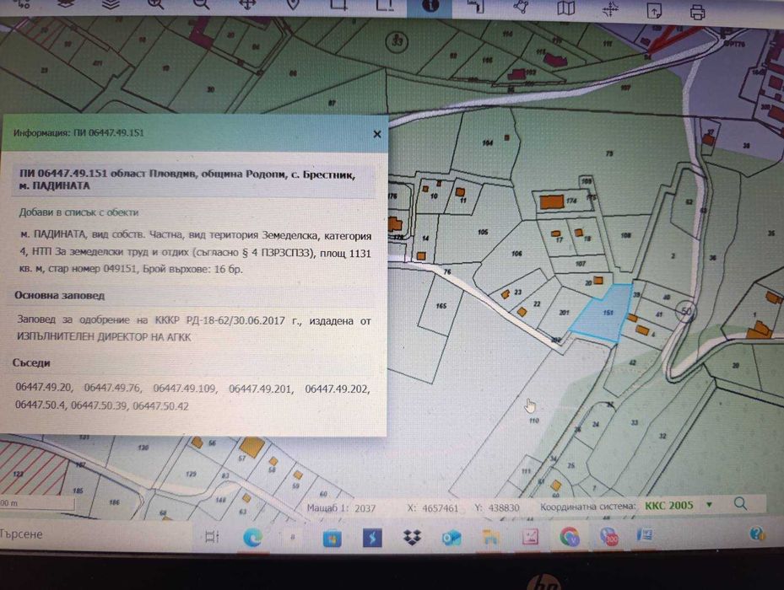Click parcel 106 on the map

[x=516, y=254]
